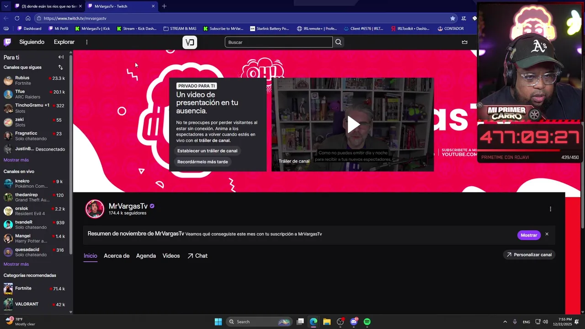The image size is (585, 329).
Task: Select the Agenda channel tab
Action: pos(146,256)
